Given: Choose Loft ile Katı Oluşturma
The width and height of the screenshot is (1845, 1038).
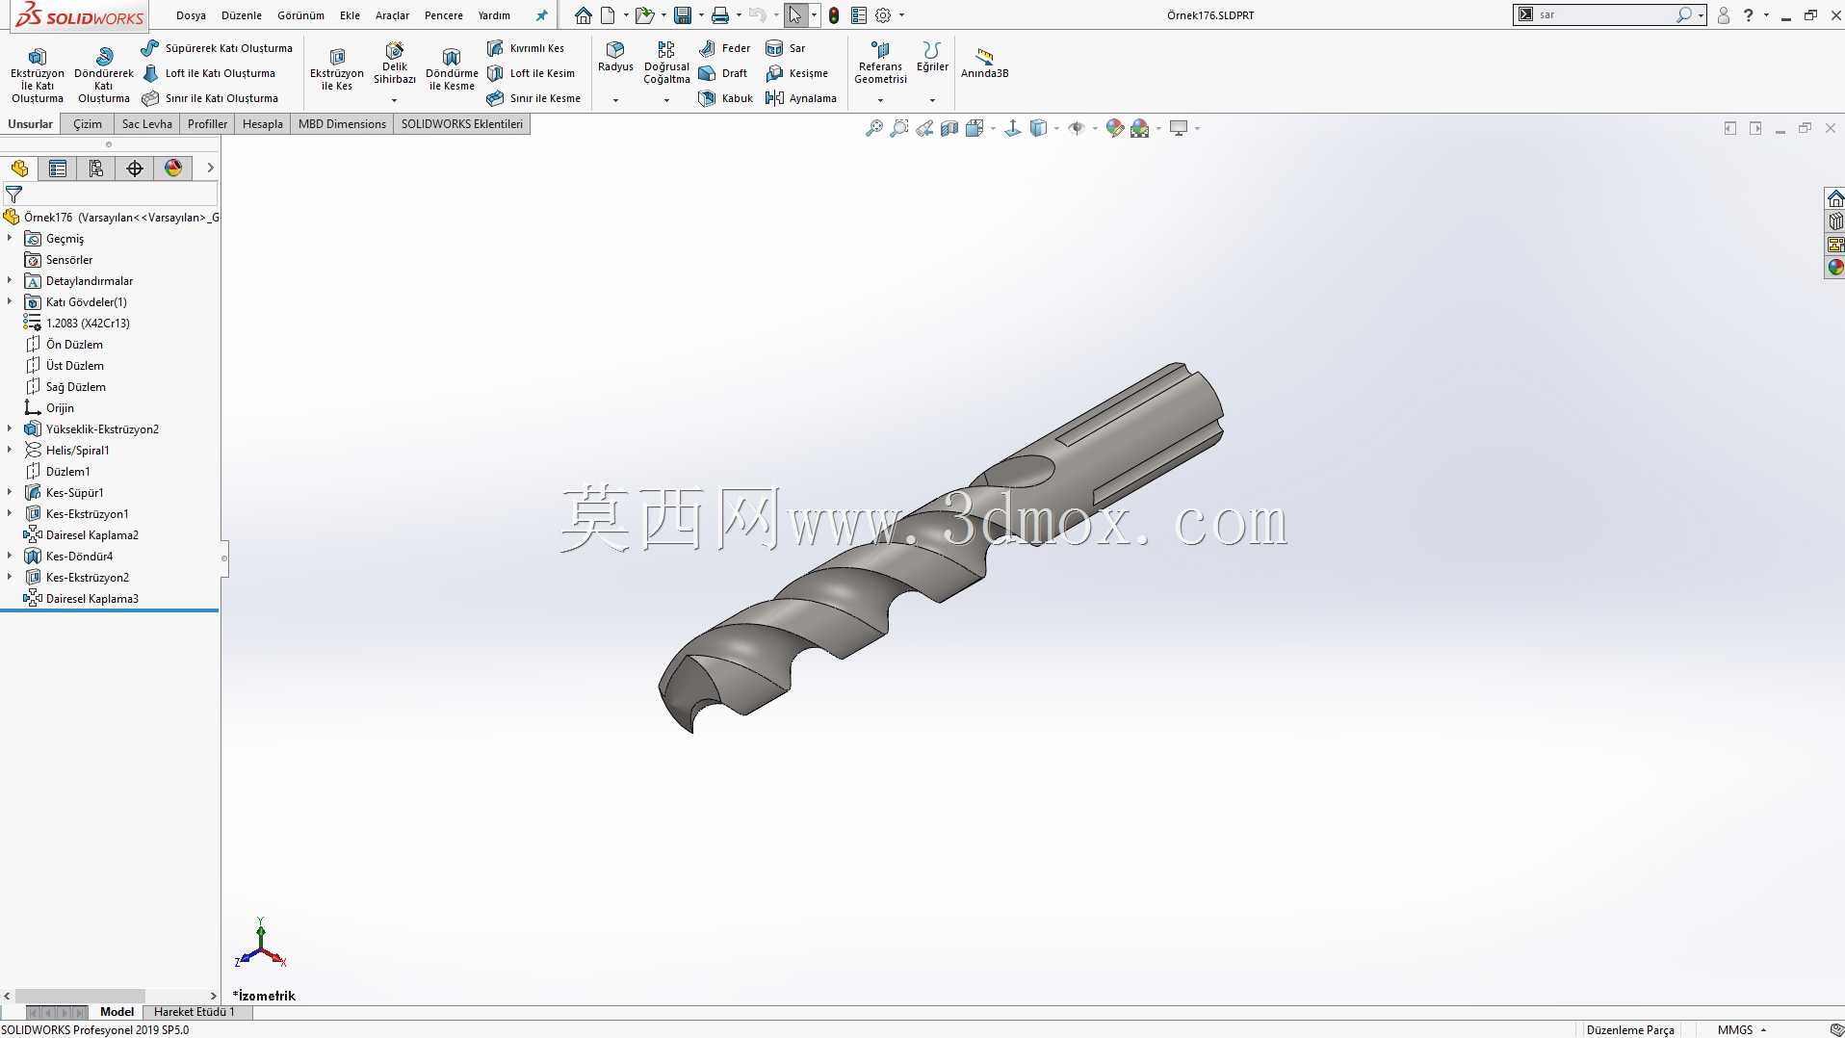Looking at the screenshot, I should pyautogui.click(x=209, y=73).
